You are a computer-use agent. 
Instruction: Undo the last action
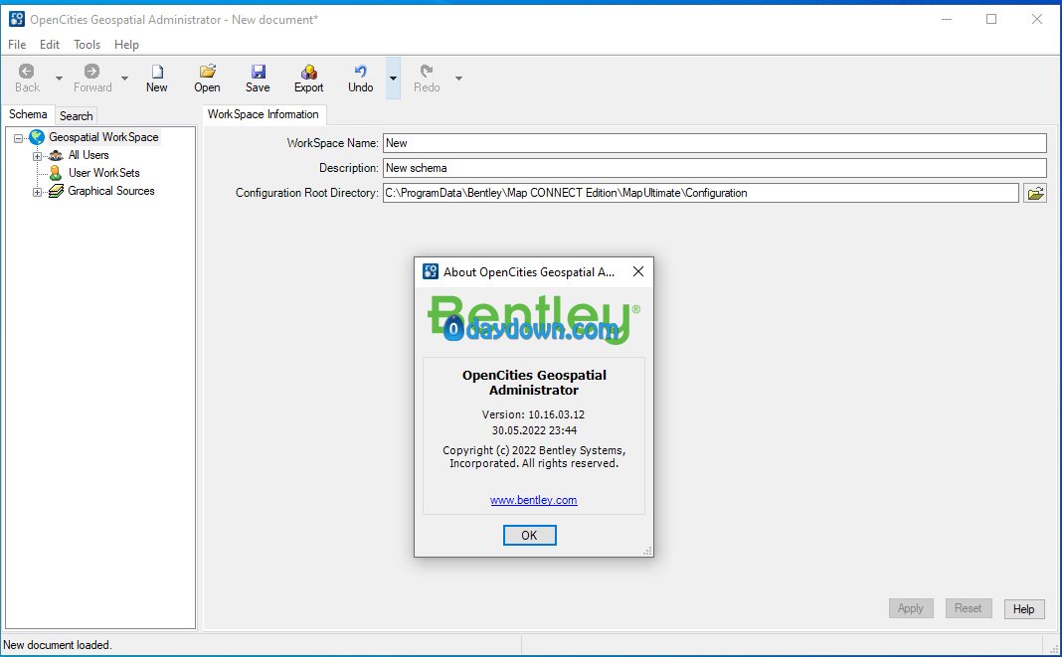click(360, 79)
